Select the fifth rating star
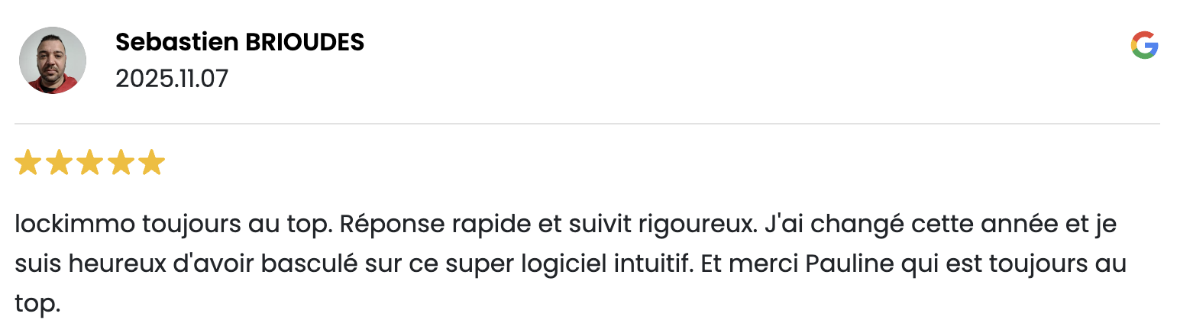 tap(151, 163)
